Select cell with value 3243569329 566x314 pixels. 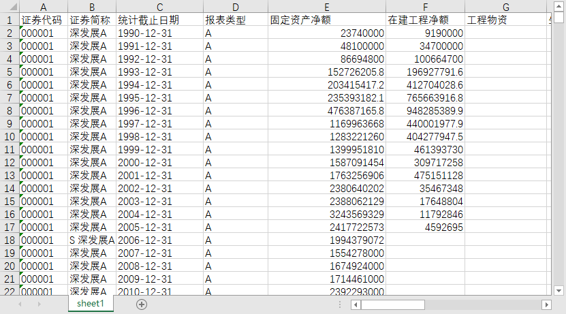327,215
